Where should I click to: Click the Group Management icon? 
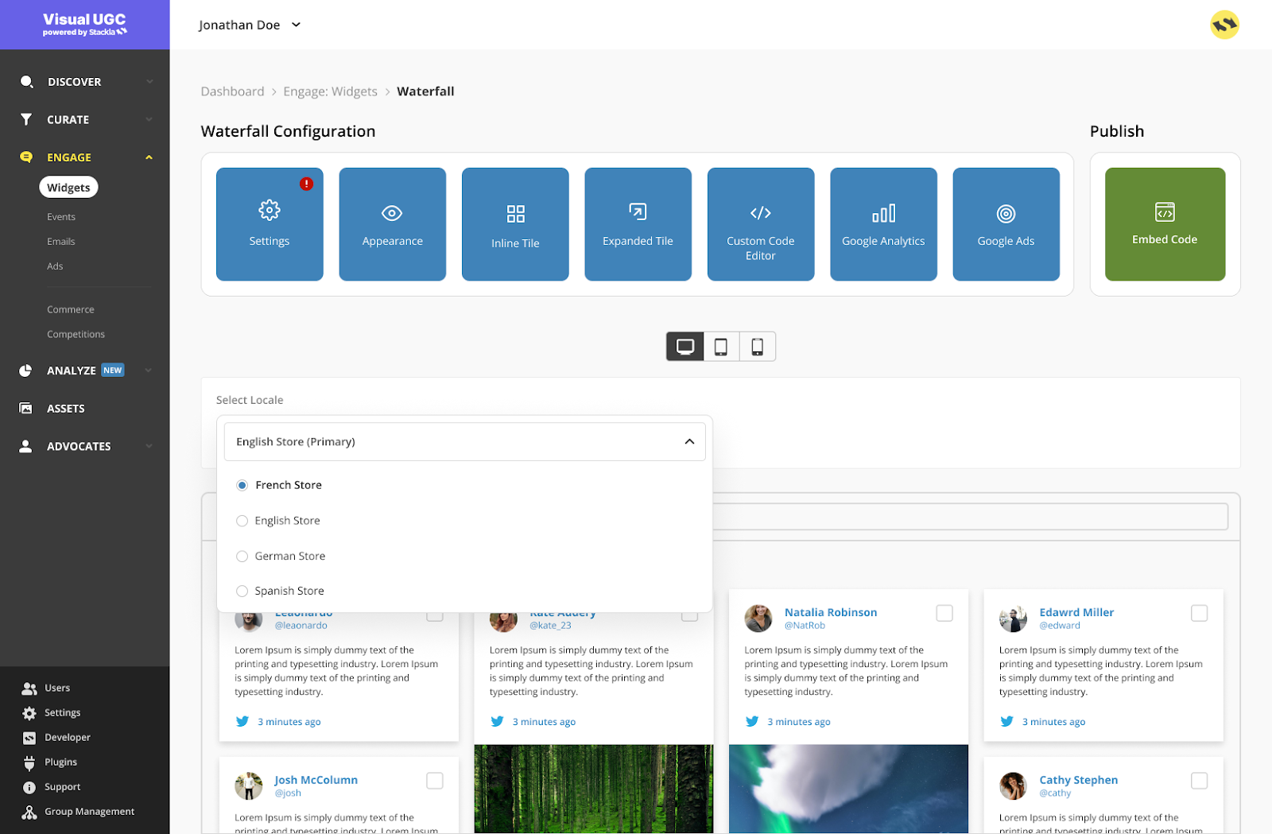tap(29, 812)
